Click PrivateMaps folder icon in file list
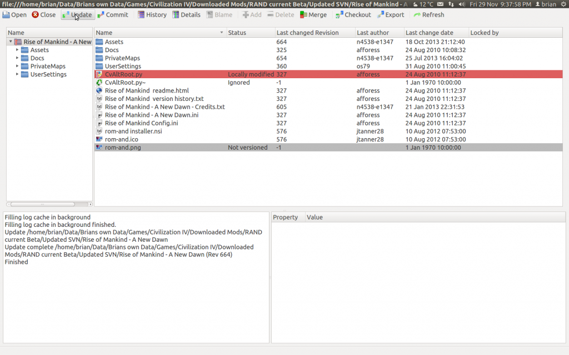The height and width of the screenshot is (355, 569). (99, 58)
